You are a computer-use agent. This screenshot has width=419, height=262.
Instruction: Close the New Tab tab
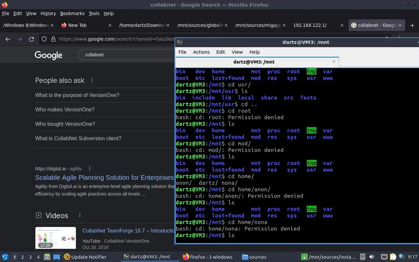coord(110,25)
